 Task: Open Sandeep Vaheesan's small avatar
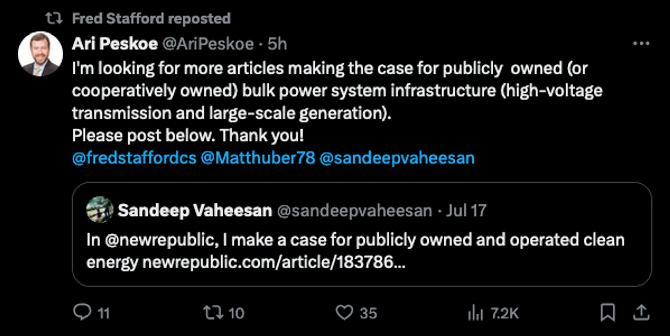pyautogui.click(x=99, y=210)
